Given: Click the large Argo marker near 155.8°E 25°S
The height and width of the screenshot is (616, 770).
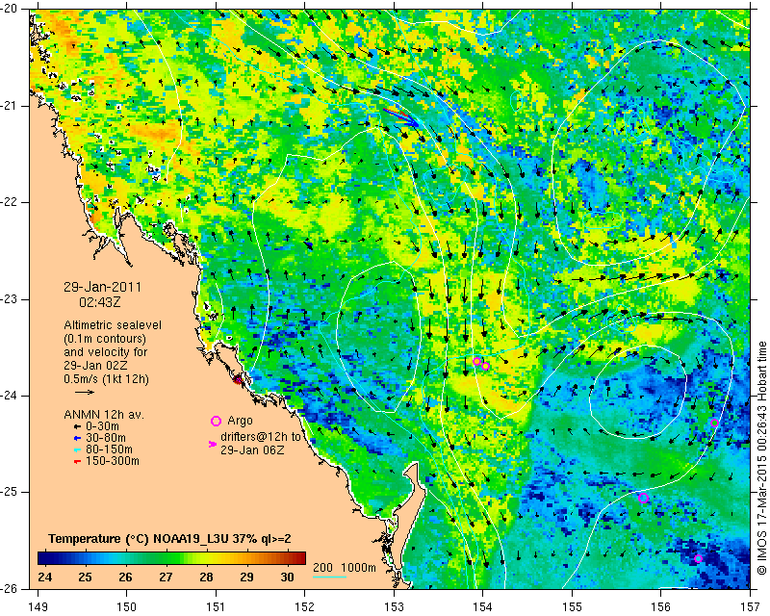Looking at the screenshot, I should 643,499.
